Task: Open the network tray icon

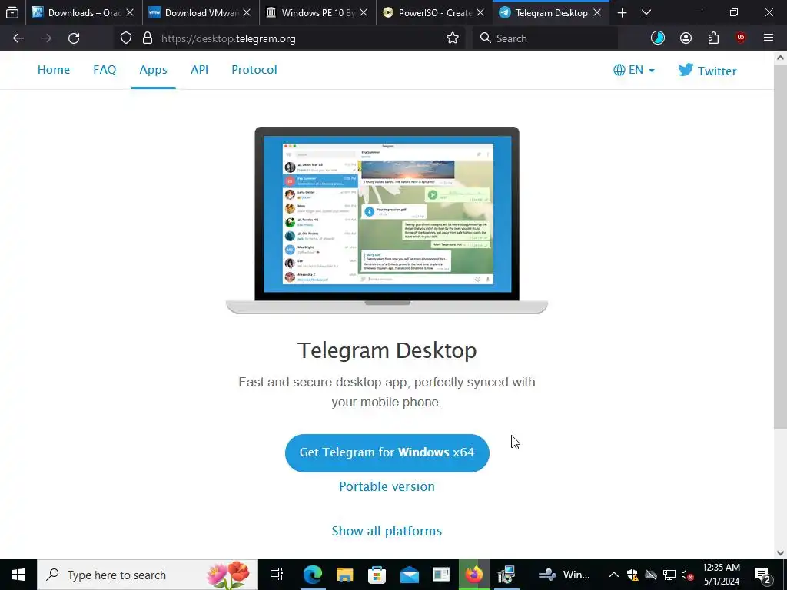Action: tap(669, 575)
